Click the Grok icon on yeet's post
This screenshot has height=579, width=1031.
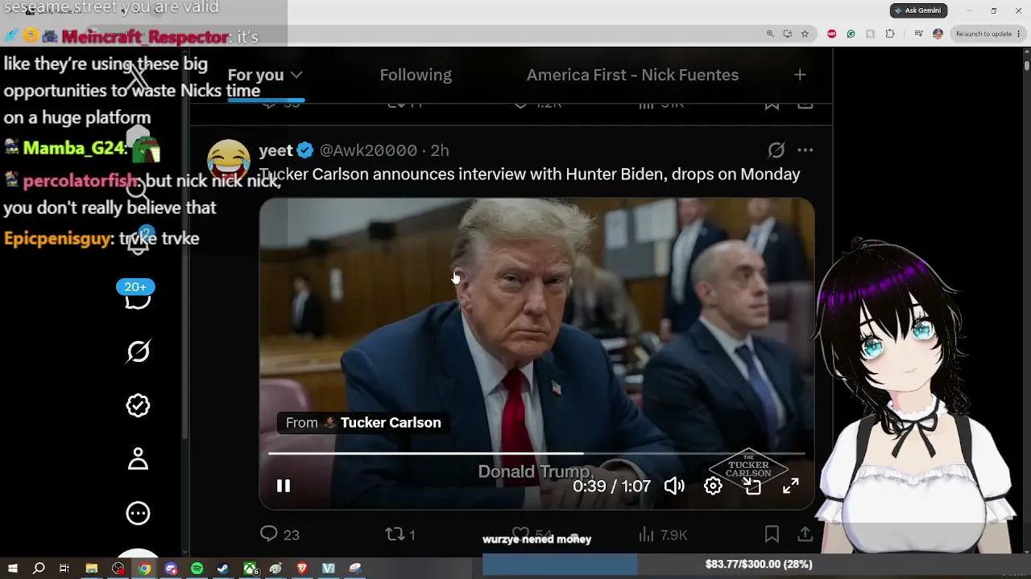(x=776, y=150)
